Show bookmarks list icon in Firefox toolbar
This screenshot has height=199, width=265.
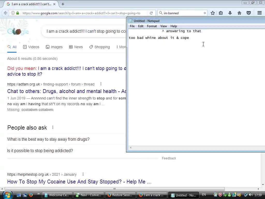pyautogui.click(x=221, y=13)
